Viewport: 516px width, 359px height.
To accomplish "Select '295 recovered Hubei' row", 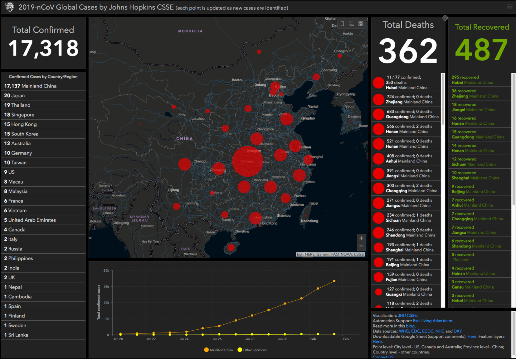I will coord(480,80).
